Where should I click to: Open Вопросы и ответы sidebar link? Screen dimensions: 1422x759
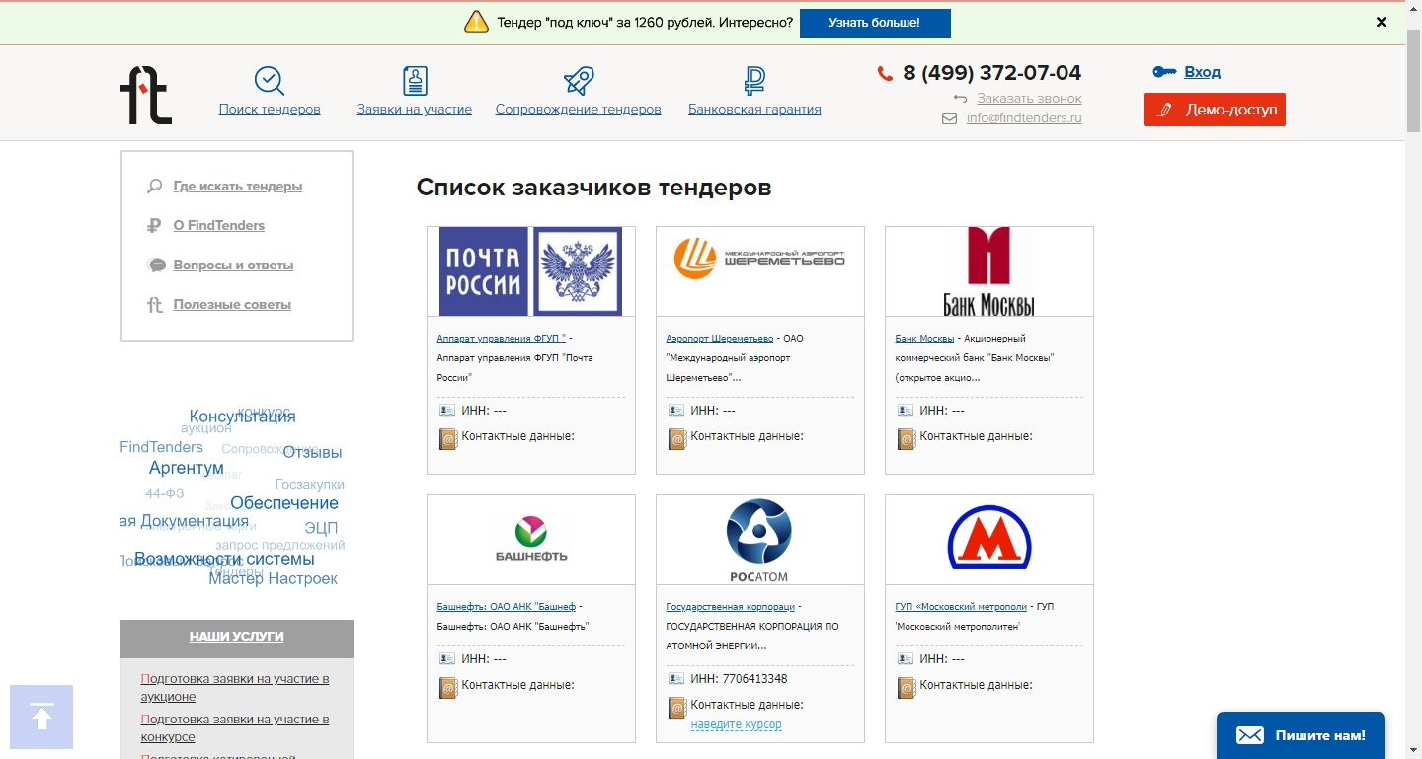click(233, 266)
